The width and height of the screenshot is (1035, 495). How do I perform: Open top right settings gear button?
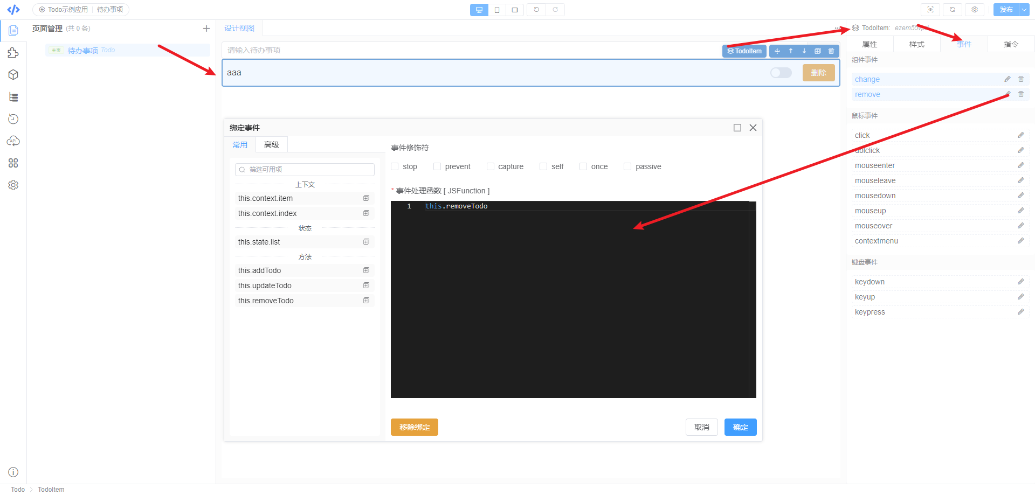click(975, 10)
